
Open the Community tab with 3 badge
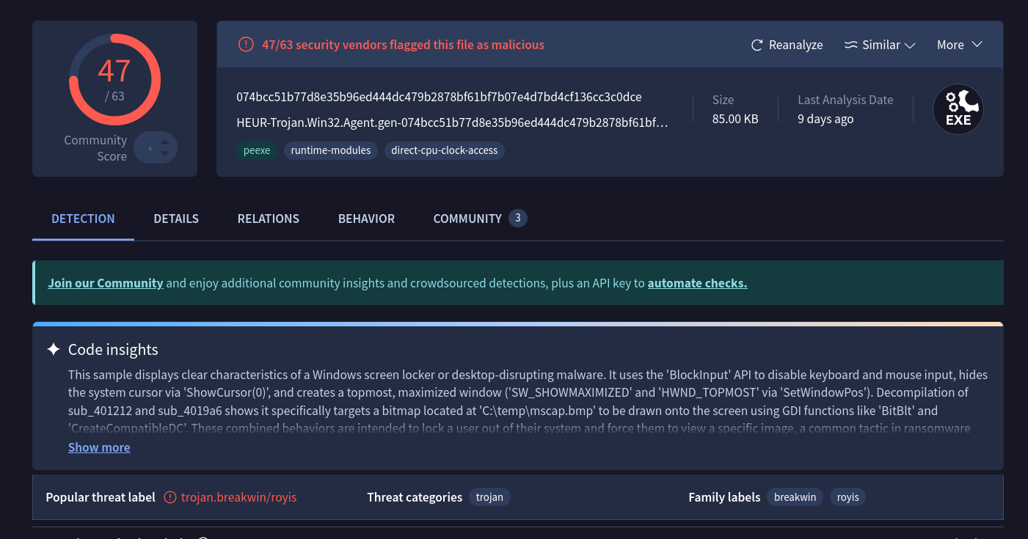479,219
